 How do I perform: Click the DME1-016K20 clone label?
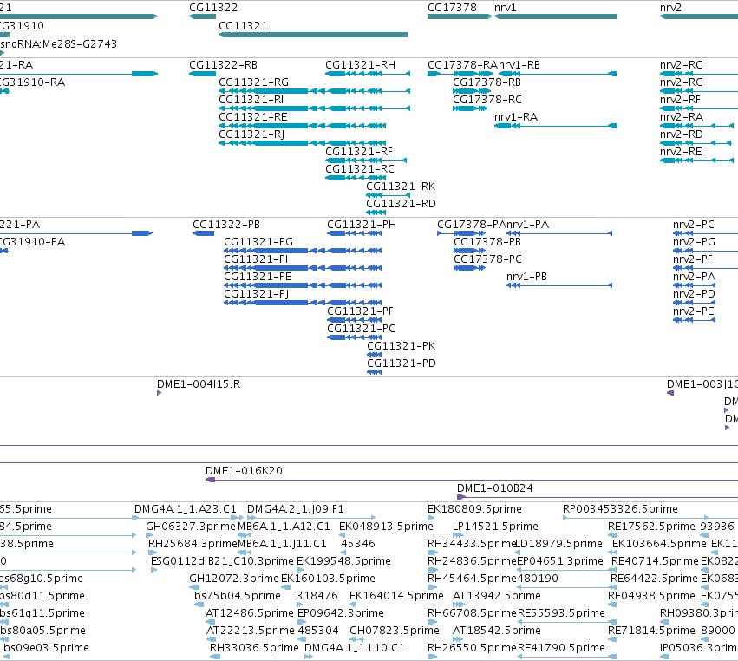point(244,471)
